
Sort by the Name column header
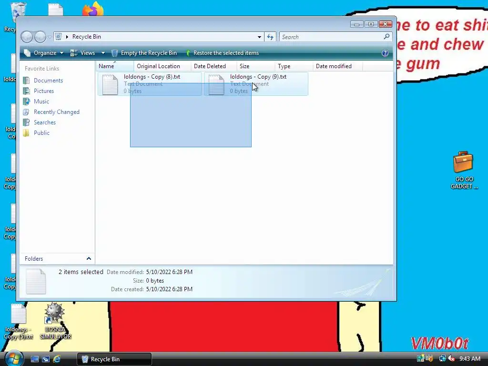[x=115, y=66]
